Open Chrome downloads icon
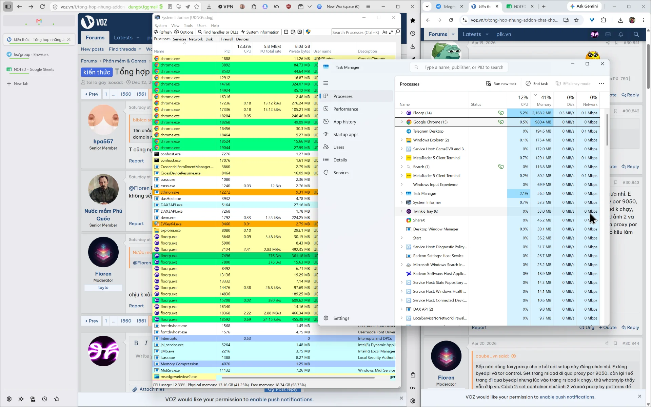The height and width of the screenshot is (407, 651). coord(620,20)
